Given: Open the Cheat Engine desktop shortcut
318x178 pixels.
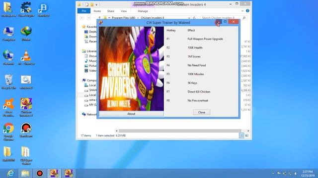Looking at the screenshot, I should [26, 9].
